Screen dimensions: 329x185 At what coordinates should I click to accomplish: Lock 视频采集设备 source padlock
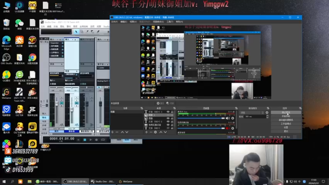tap(172, 125)
